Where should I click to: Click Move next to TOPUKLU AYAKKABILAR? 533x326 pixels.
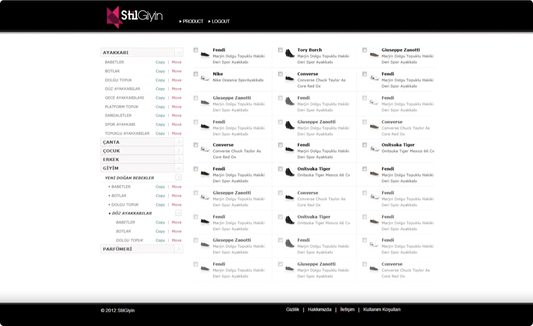[x=176, y=134]
